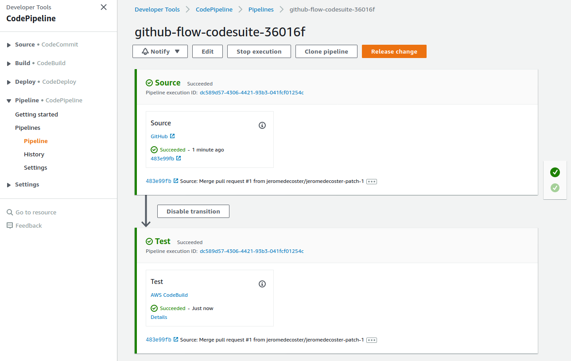Screen dimensions: 571x361
Task: Open the Details link in the Test card
Action: tap(159, 317)
